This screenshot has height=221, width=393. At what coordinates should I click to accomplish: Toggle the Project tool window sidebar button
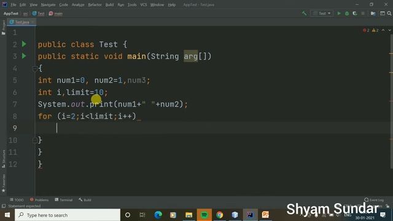pyautogui.click(x=4, y=27)
